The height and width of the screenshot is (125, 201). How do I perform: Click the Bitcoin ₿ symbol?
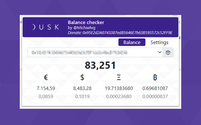coord(155,77)
